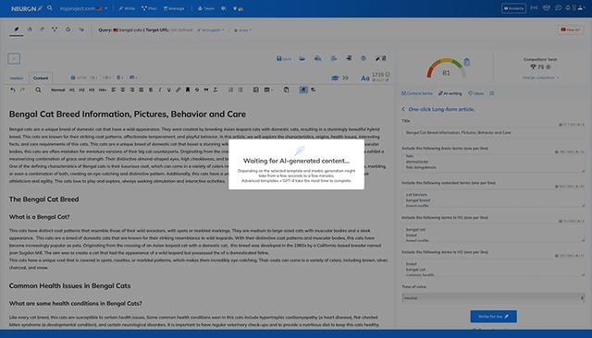Apply Normal paragraph style
This screenshot has width=592, height=338.
pos(57,91)
